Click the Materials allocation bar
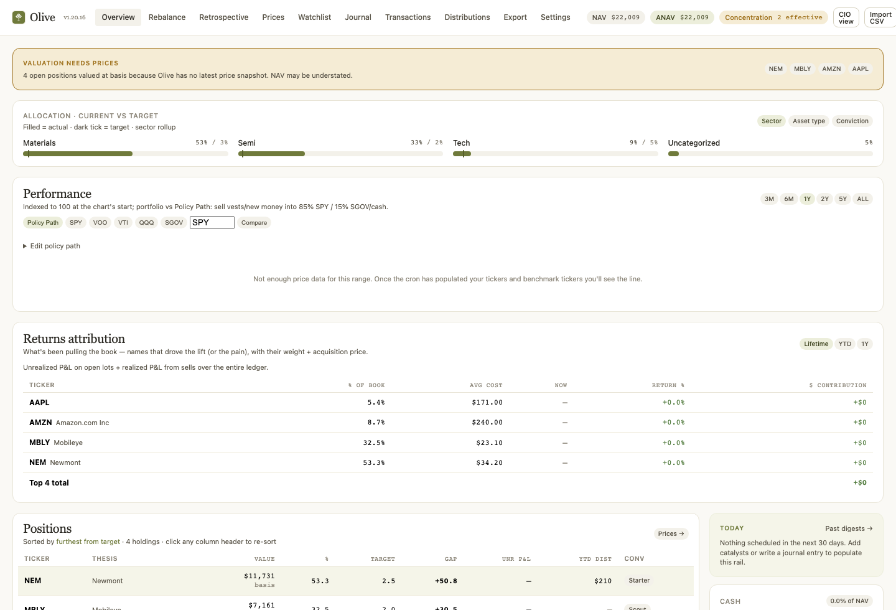The width and height of the screenshot is (896, 610). click(x=126, y=154)
